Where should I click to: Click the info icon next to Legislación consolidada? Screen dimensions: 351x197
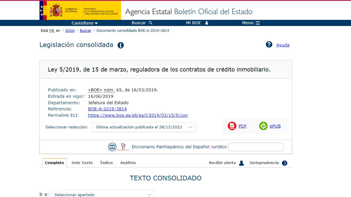(120, 45)
